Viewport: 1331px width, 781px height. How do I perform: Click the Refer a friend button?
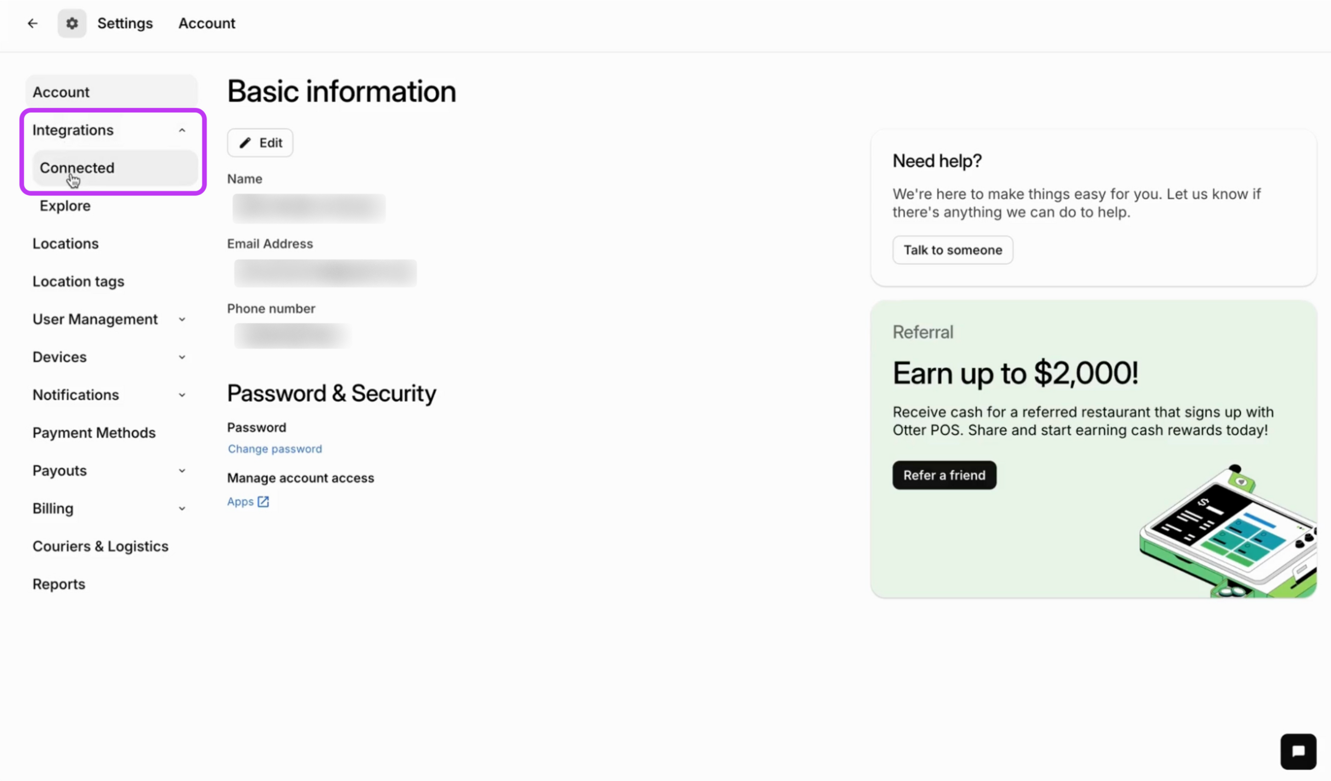944,475
